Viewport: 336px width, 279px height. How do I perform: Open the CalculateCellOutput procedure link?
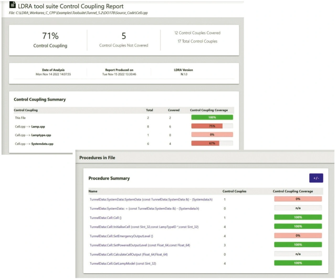click(128, 255)
